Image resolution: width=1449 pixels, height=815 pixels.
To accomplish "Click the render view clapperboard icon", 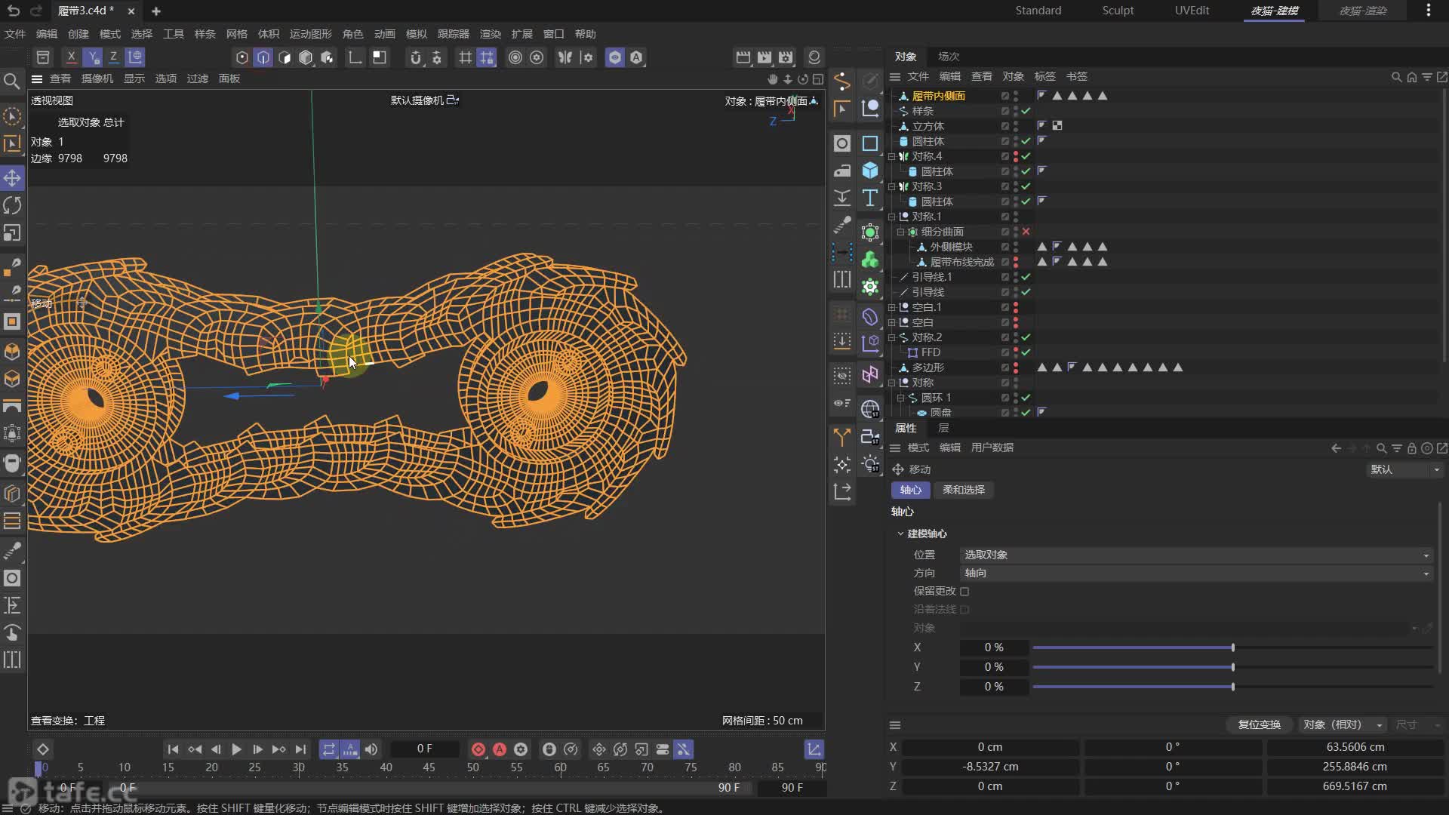I will point(743,57).
